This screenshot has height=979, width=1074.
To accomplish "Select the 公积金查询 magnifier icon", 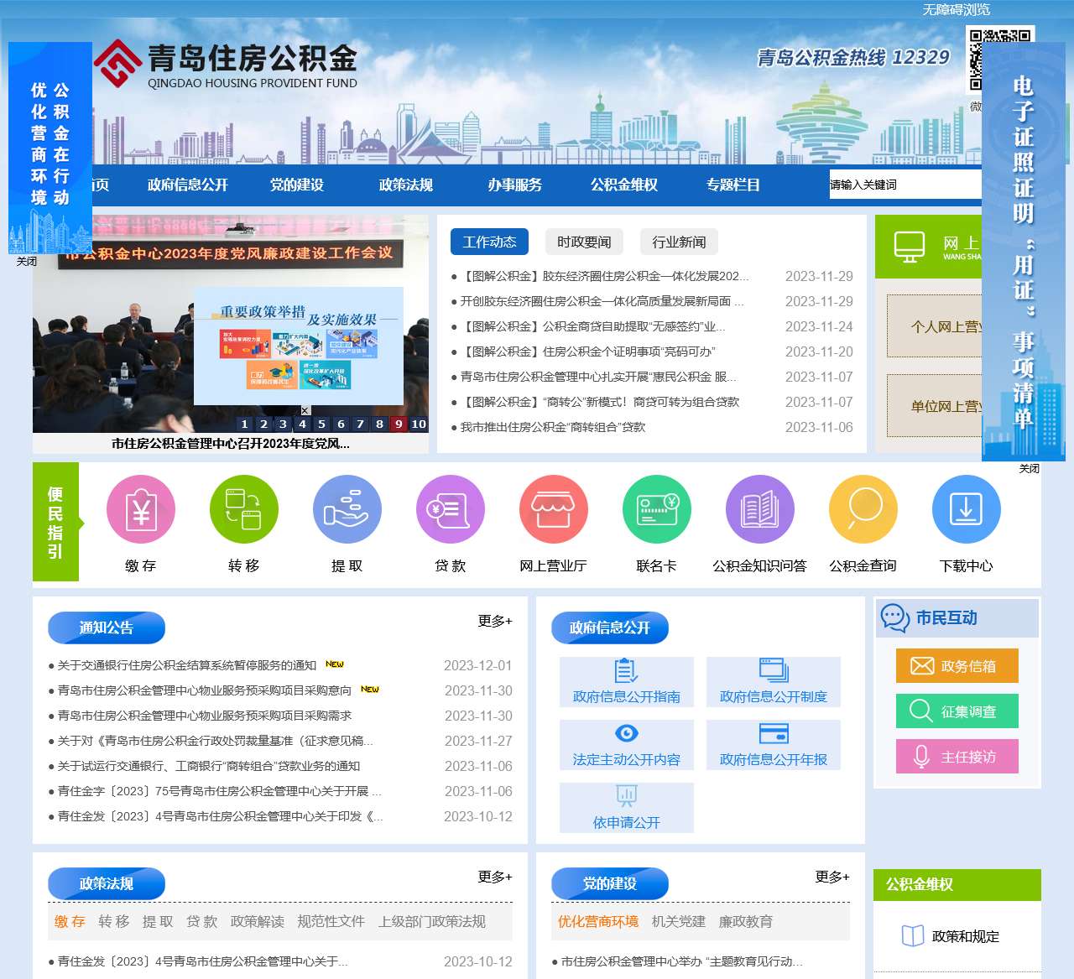I will 863,508.
